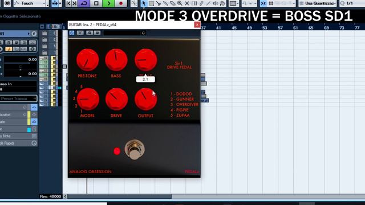Screen dimensions: 365x205
Task: Select the Draw pencil tool
Action: point(201,3)
